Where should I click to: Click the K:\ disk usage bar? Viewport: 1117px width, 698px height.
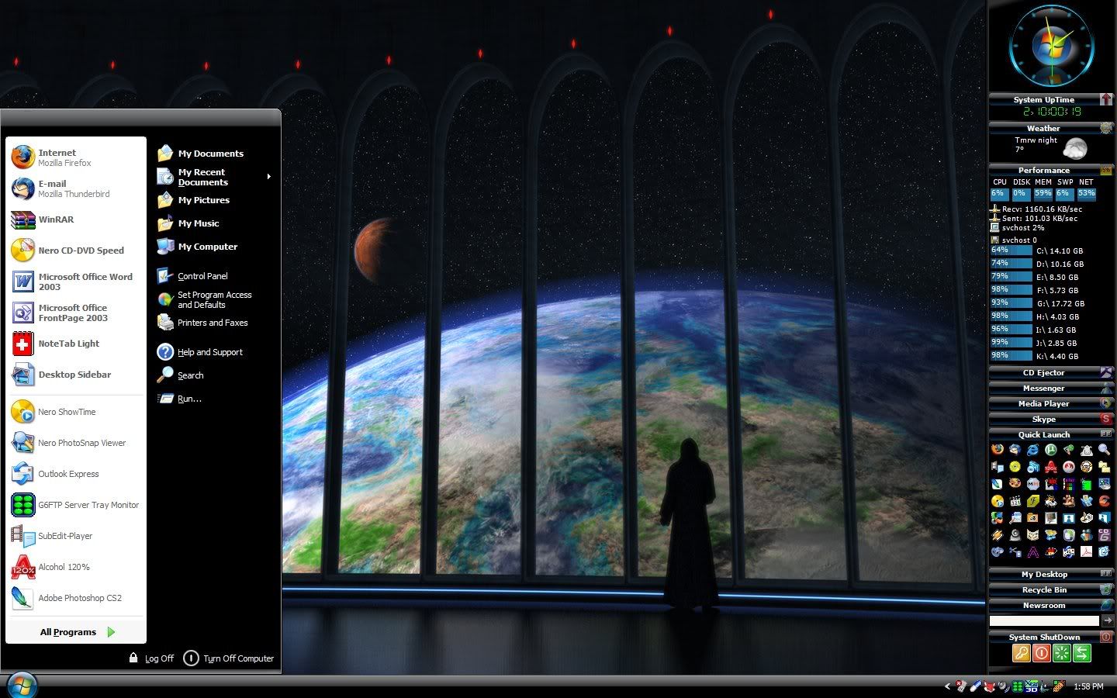click(1011, 356)
